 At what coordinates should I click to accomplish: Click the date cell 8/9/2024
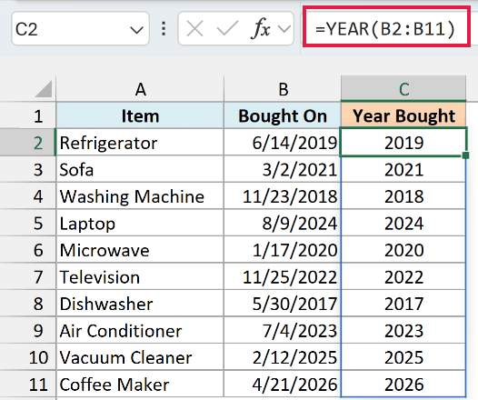(283, 223)
